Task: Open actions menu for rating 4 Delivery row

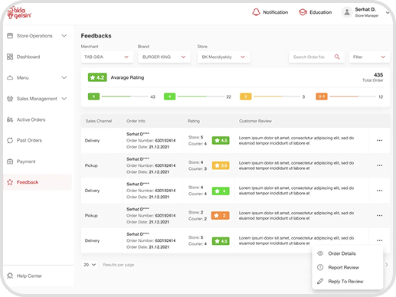Action: click(379, 191)
